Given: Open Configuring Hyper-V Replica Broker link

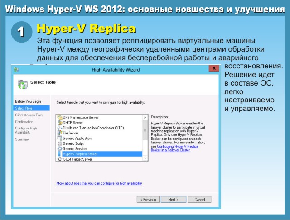Looking at the screenshot, I should click(175, 148).
